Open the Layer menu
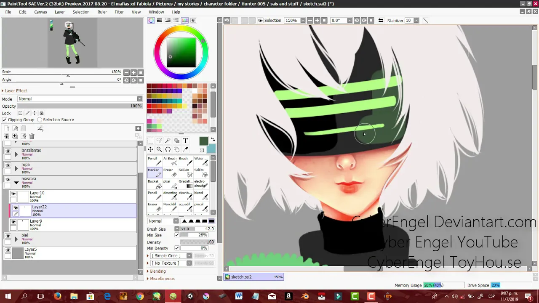Image resolution: width=539 pixels, height=303 pixels. 59,12
